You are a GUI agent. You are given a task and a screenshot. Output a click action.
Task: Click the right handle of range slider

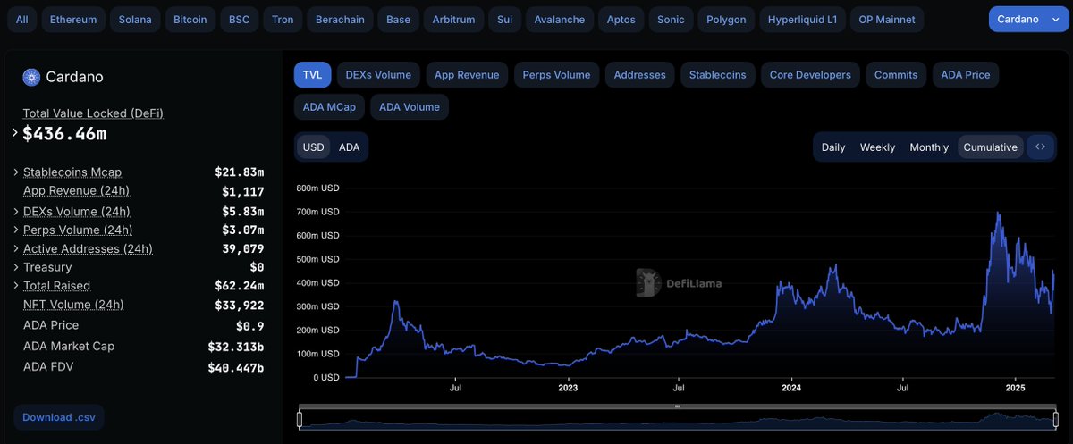(1056, 419)
